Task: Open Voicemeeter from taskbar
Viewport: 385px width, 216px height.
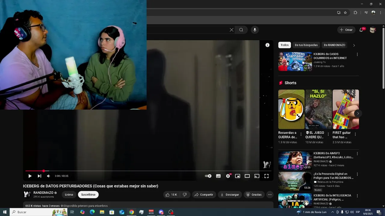Action: point(151,212)
